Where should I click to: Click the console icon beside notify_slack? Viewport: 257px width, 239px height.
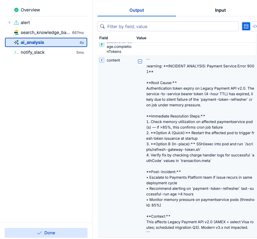[x=16, y=52]
